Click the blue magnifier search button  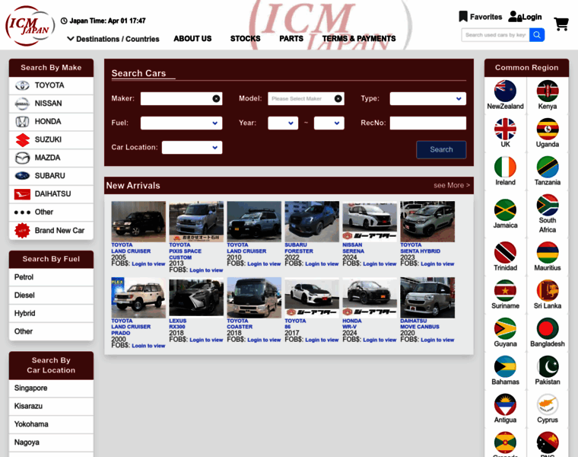537,35
